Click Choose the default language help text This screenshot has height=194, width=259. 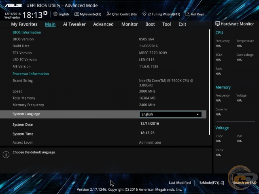(34, 152)
